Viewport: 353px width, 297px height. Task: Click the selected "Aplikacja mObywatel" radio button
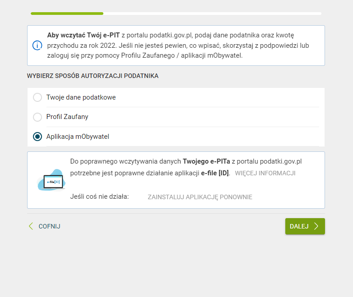pyautogui.click(x=37, y=137)
